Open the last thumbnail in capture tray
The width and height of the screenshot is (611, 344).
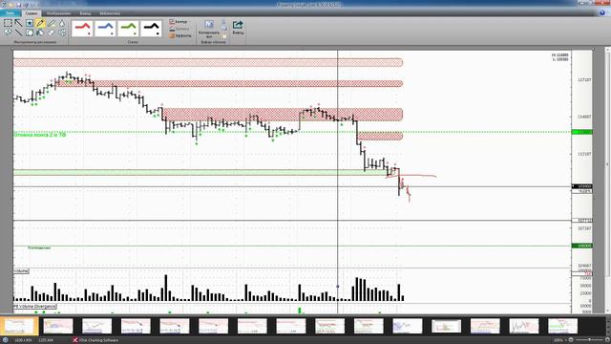click(x=562, y=326)
